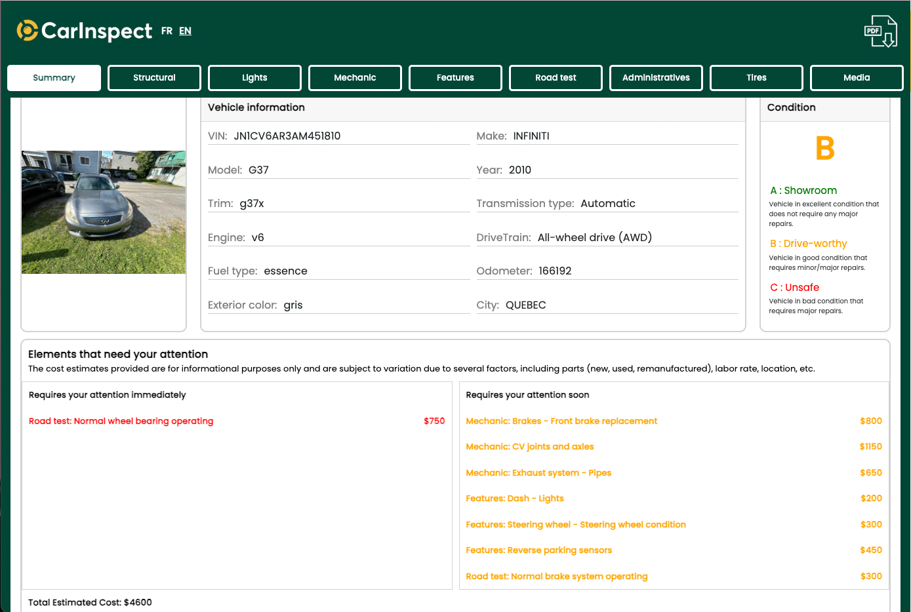Image resolution: width=911 pixels, height=612 pixels.
Task: Open the Structural tab
Action: pyautogui.click(x=154, y=77)
